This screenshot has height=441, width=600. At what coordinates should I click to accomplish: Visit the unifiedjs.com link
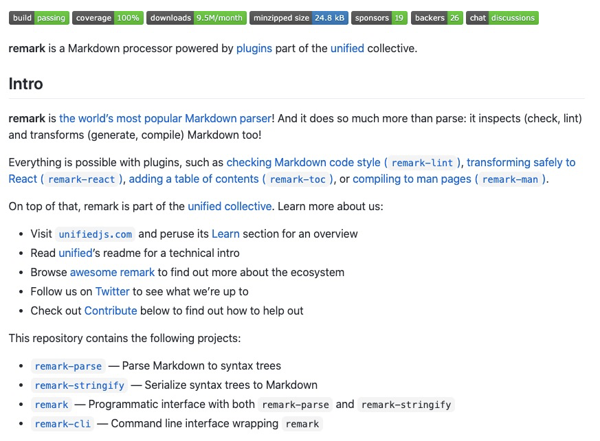point(96,234)
